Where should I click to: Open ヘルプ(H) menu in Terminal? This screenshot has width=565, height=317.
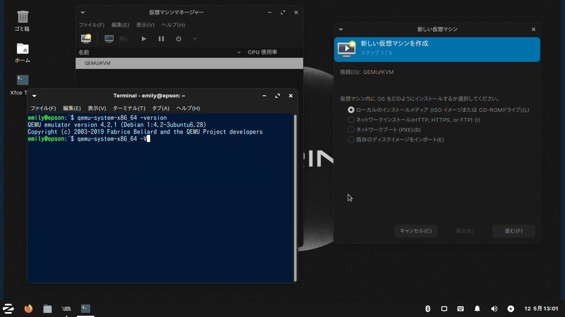click(188, 108)
